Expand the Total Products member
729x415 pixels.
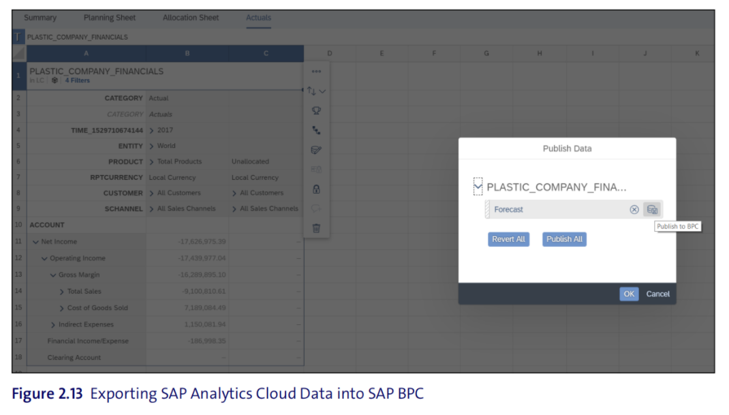click(x=151, y=162)
